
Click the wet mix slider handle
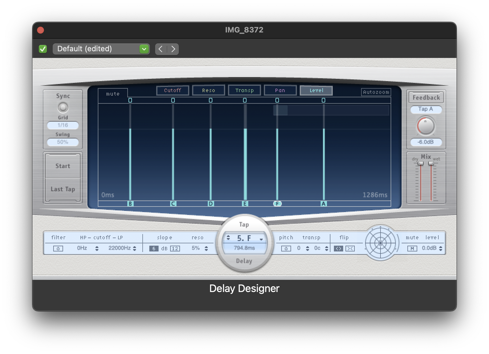(431, 163)
